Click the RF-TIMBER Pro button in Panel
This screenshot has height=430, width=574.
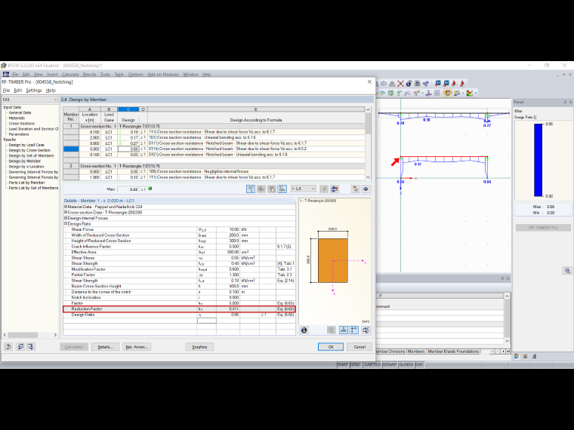(x=543, y=227)
